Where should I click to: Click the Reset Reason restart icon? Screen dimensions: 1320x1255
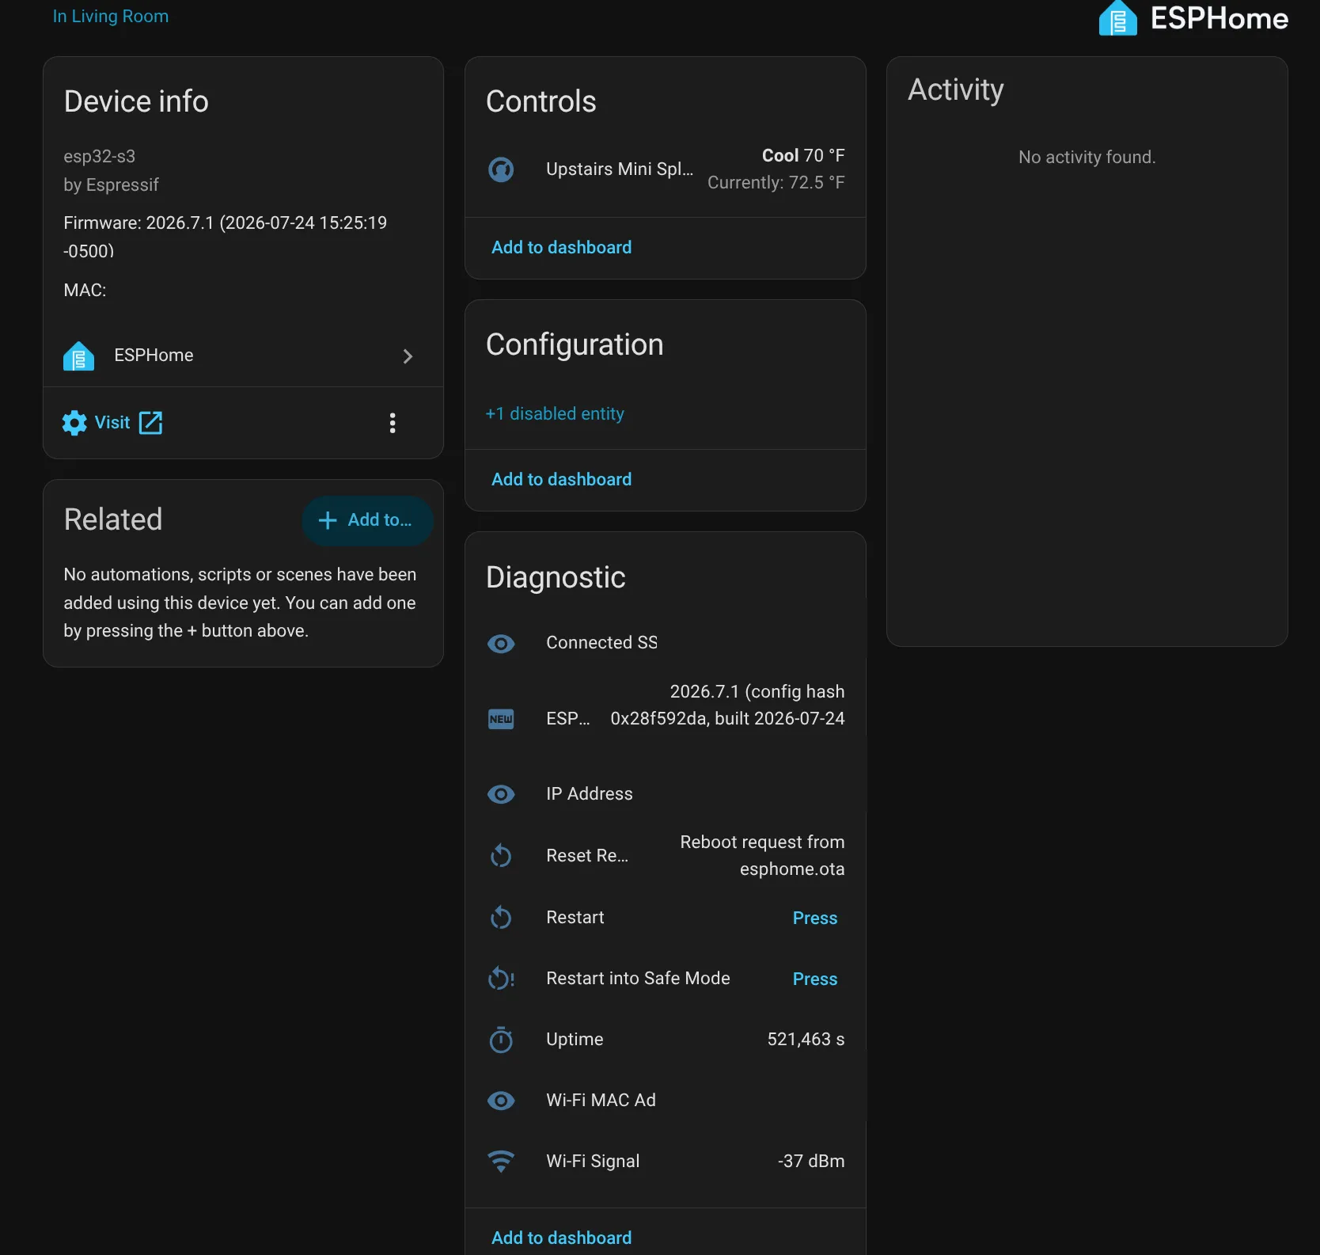coord(501,856)
